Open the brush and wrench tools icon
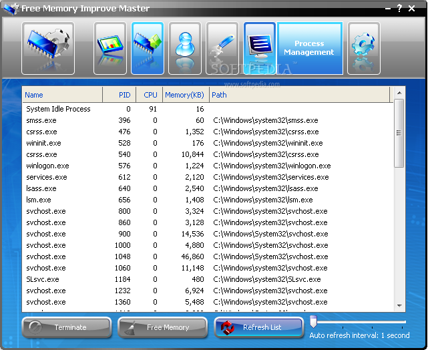Viewport: 428px width, 350px height. click(222, 48)
